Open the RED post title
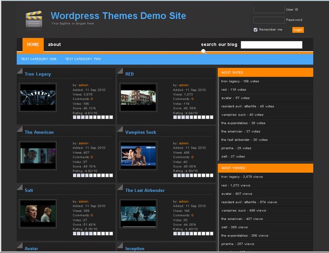 tap(130, 74)
